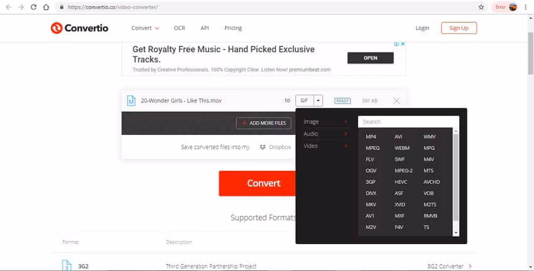Open the 3G2 Converter link
The image size is (534, 271).
pyautogui.click(x=450, y=266)
